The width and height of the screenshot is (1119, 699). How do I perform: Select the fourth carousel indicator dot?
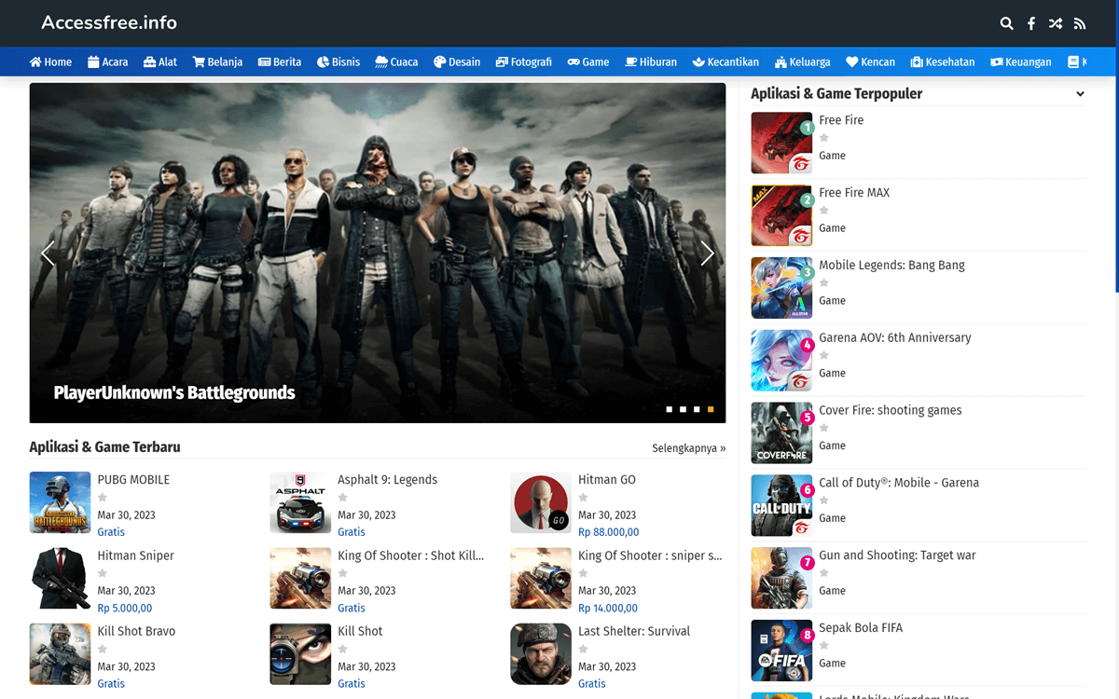point(710,408)
